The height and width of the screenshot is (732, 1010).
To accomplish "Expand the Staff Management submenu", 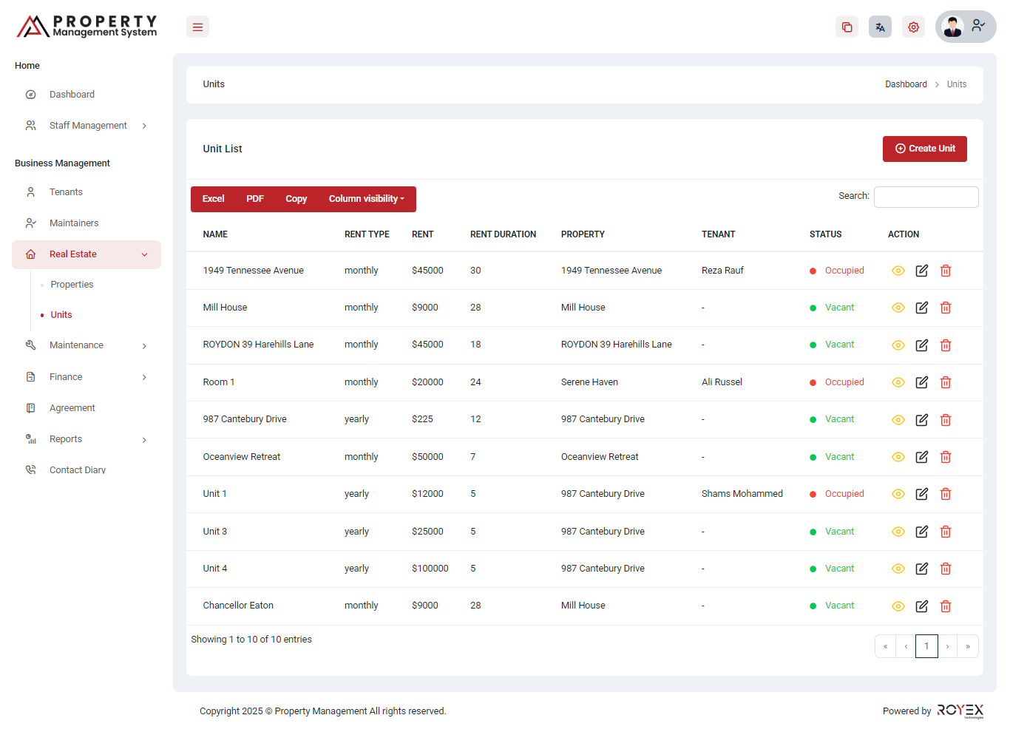I will pos(88,126).
